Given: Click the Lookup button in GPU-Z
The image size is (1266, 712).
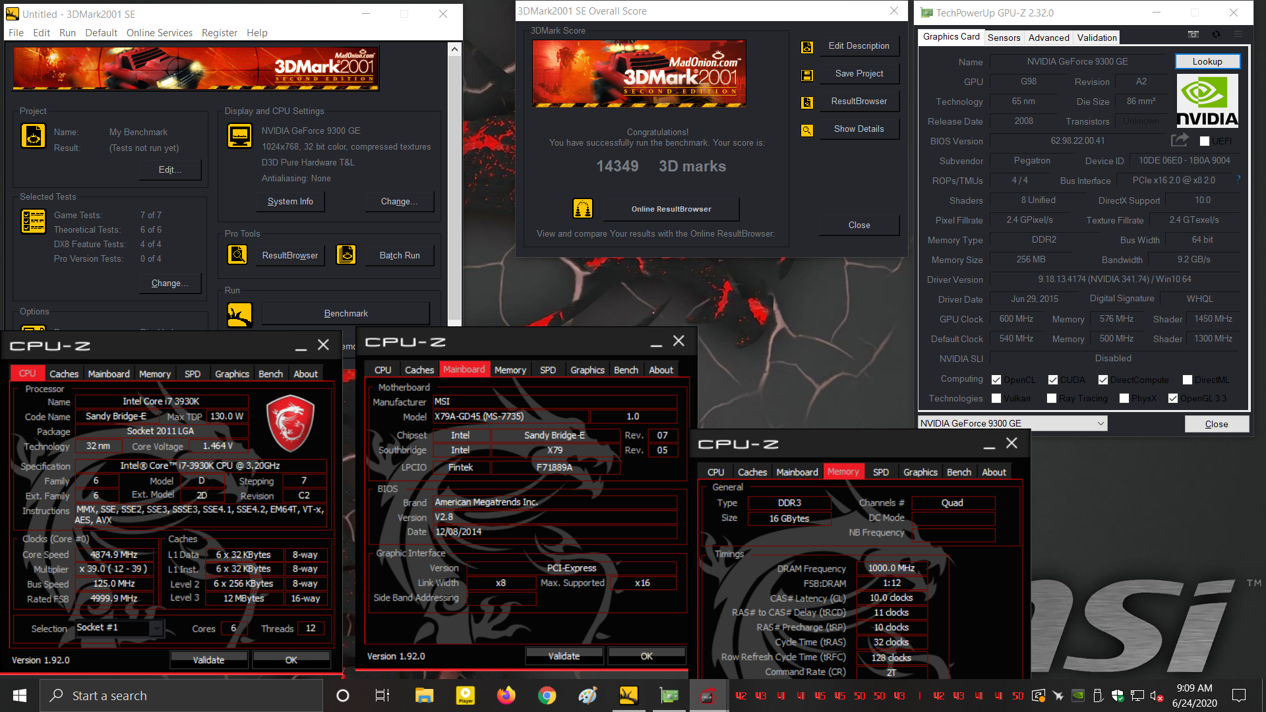Looking at the screenshot, I should pyautogui.click(x=1207, y=61).
